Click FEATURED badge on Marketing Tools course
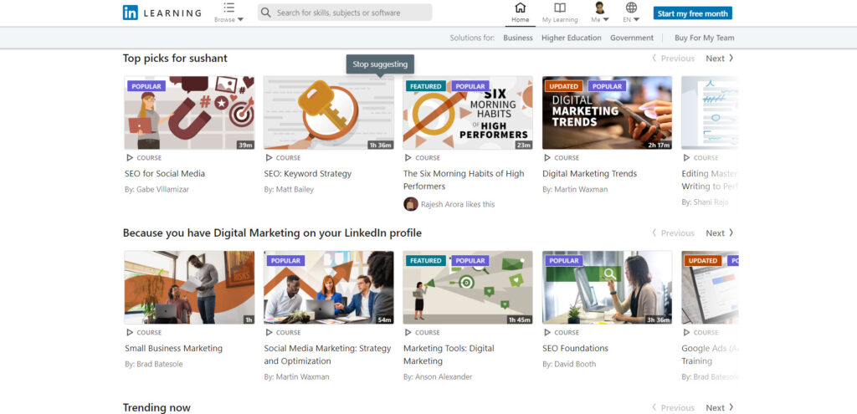Viewport: 857px width, 414px height. point(426,261)
